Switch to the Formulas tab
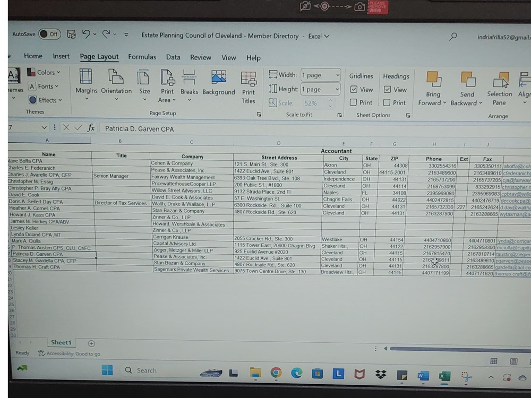The image size is (531, 398). tap(142, 57)
